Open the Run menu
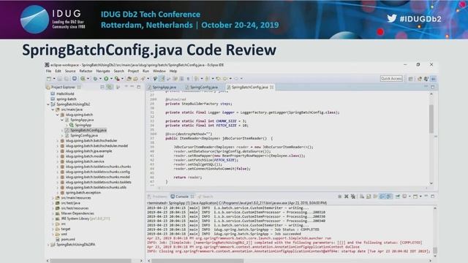 [146, 71]
